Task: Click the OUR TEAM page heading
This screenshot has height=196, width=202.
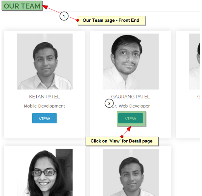Action: 22,6
